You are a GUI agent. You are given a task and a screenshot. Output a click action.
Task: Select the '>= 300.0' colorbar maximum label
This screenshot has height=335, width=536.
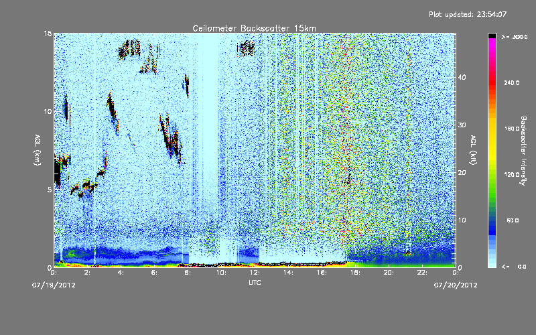(515, 37)
